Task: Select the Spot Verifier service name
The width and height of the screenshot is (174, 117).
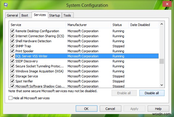Action: pyautogui.click(x=24, y=81)
